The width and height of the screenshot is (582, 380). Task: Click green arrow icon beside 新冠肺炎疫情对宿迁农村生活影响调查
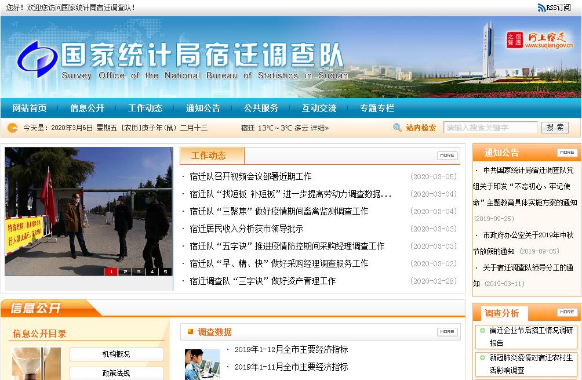coord(482,357)
